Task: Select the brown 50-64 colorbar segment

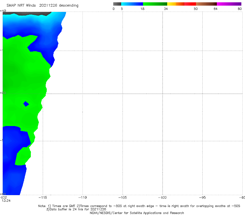Action: coord(206,4)
